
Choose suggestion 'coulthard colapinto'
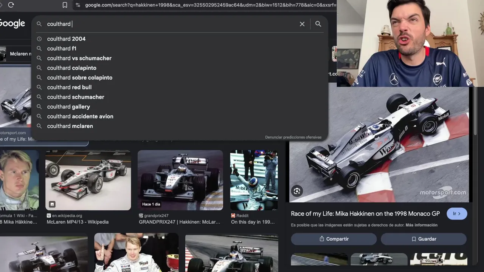[180, 68]
